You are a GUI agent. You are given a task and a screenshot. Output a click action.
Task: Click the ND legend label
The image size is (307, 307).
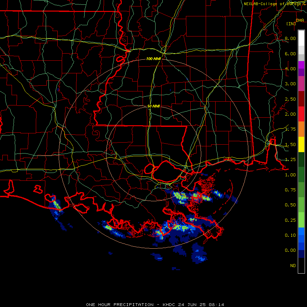point(293,266)
